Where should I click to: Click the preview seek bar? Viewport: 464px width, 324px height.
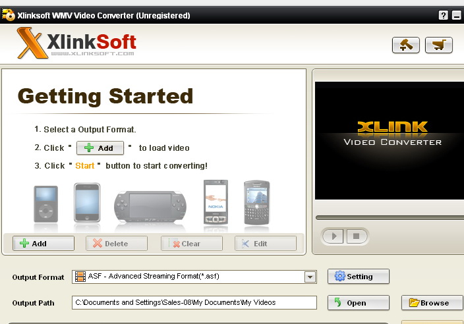click(390, 217)
